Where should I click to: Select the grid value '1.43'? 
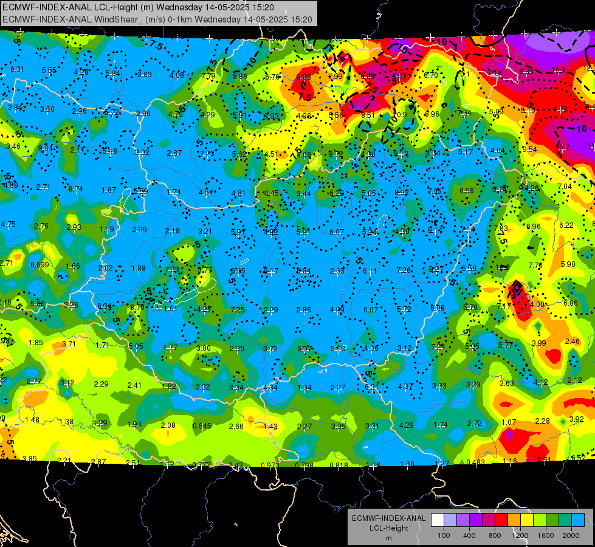tap(270, 427)
